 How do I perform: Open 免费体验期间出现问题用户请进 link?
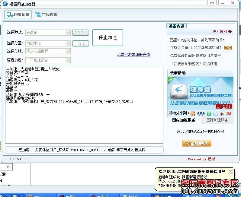[195, 56]
